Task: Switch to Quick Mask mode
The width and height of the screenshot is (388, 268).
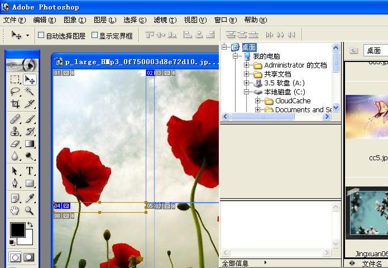Action: coord(29,257)
